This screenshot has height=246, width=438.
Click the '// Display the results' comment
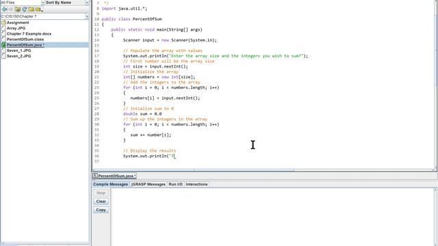(149, 151)
